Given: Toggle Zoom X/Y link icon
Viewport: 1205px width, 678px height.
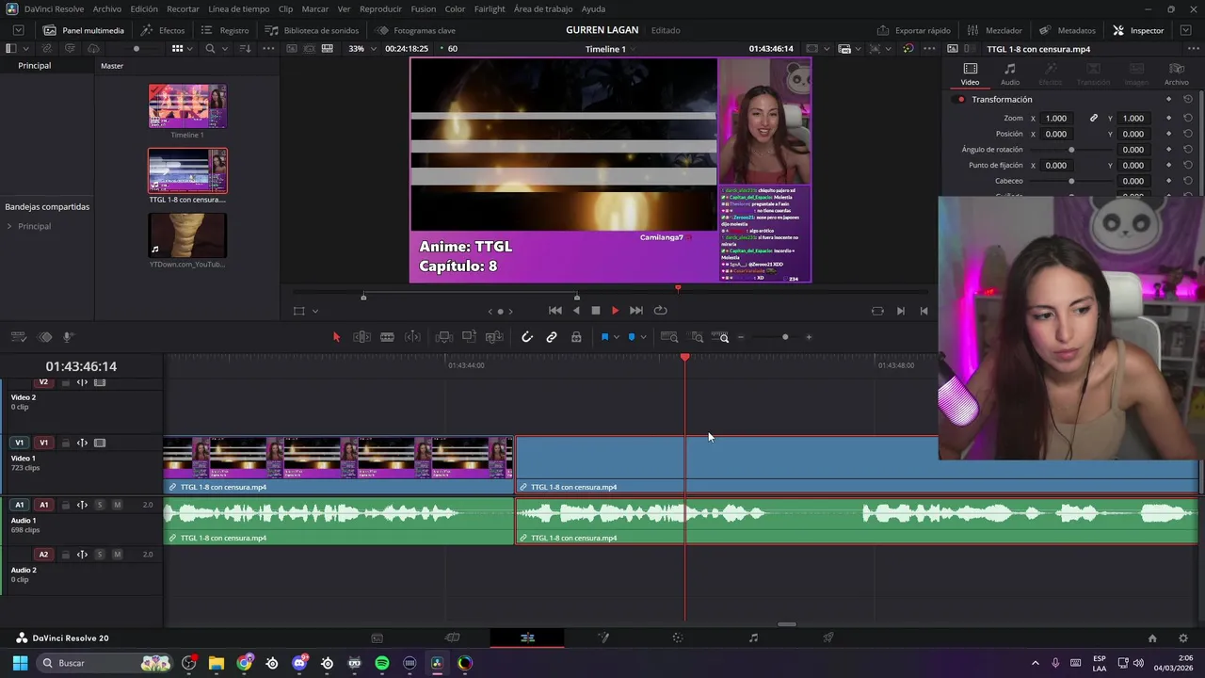Looking at the screenshot, I should (x=1094, y=119).
